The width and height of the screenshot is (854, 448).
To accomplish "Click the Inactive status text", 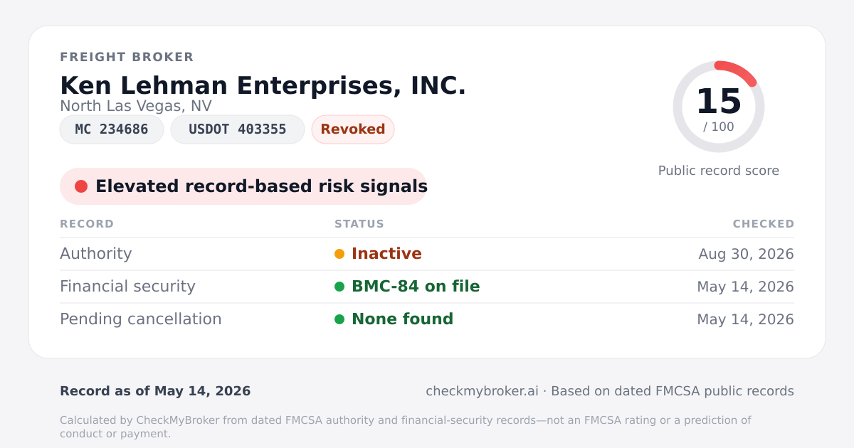I will 386,254.
